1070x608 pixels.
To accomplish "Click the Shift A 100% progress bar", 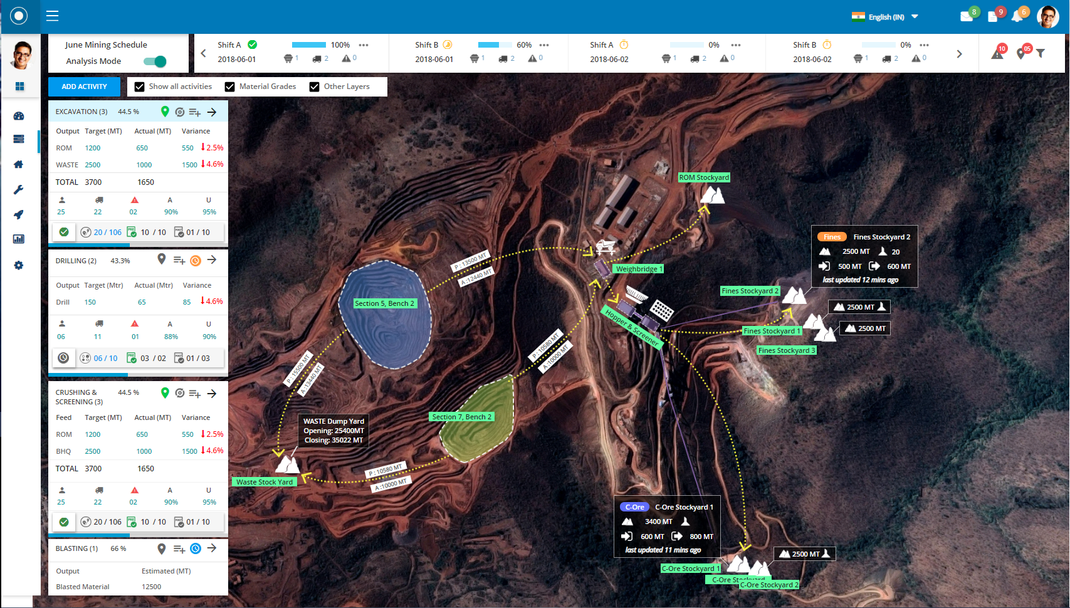I will click(x=309, y=45).
